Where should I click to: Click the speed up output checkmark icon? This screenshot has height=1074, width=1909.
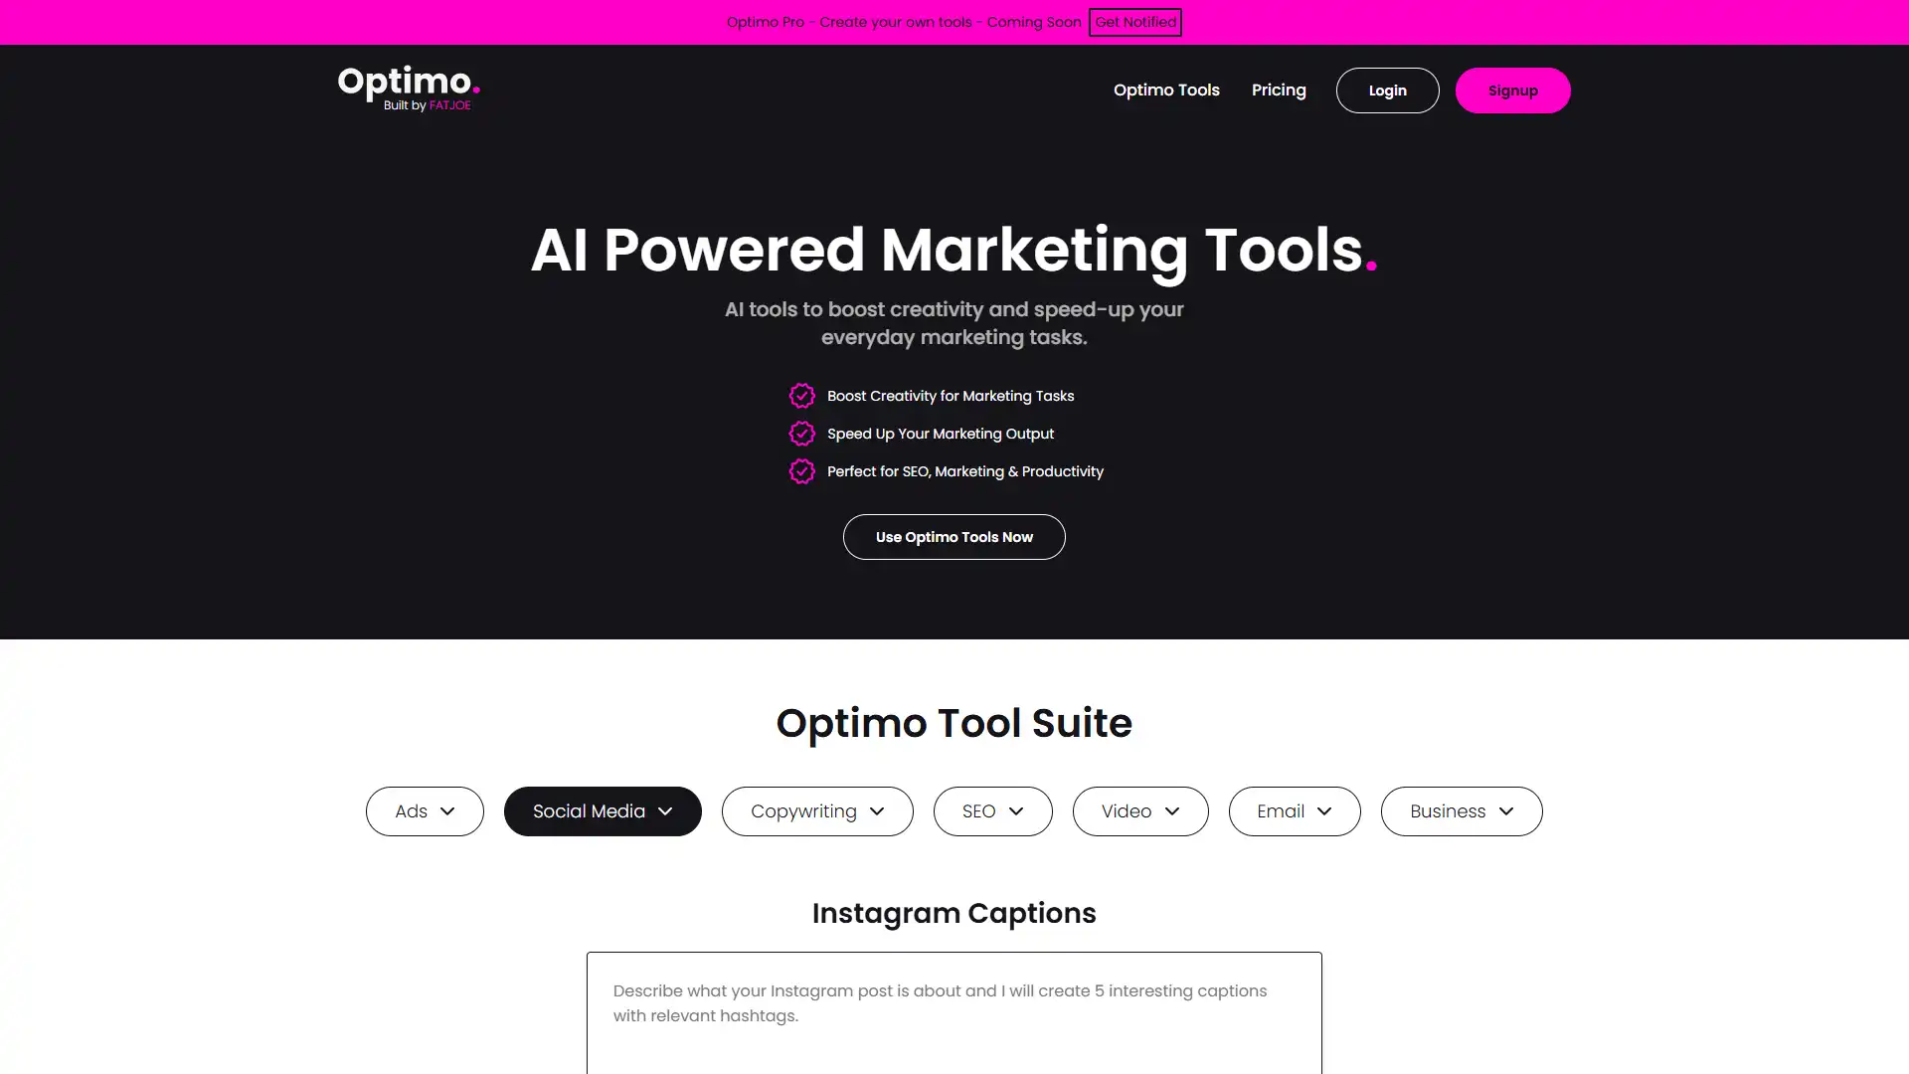point(802,433)
